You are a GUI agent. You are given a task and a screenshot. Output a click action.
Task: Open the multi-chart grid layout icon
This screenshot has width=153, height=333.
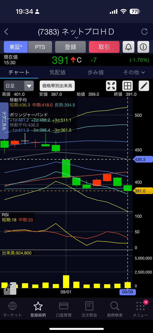point(128,86)
